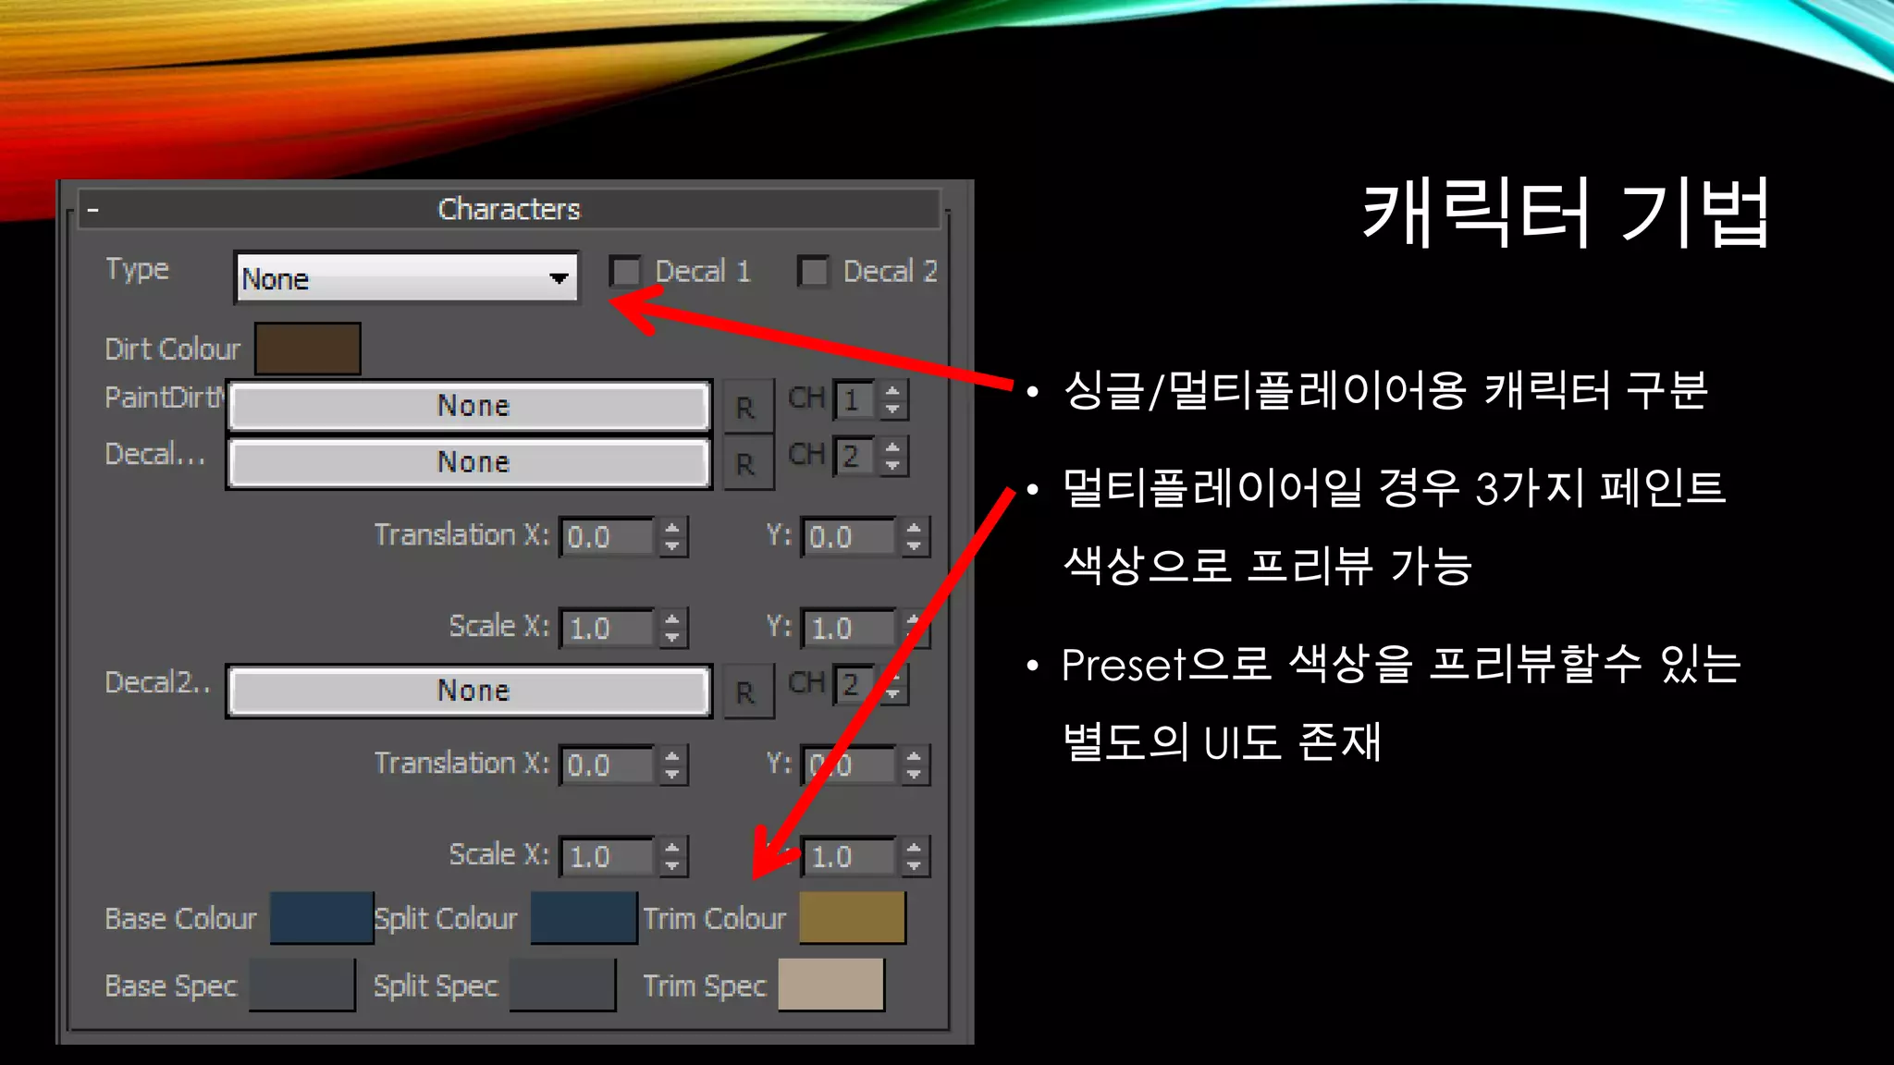The width and height of the screenshot is (1894, 1065).
Task: Adjust the Decal Translation X spinner
Action: (672, 537)
